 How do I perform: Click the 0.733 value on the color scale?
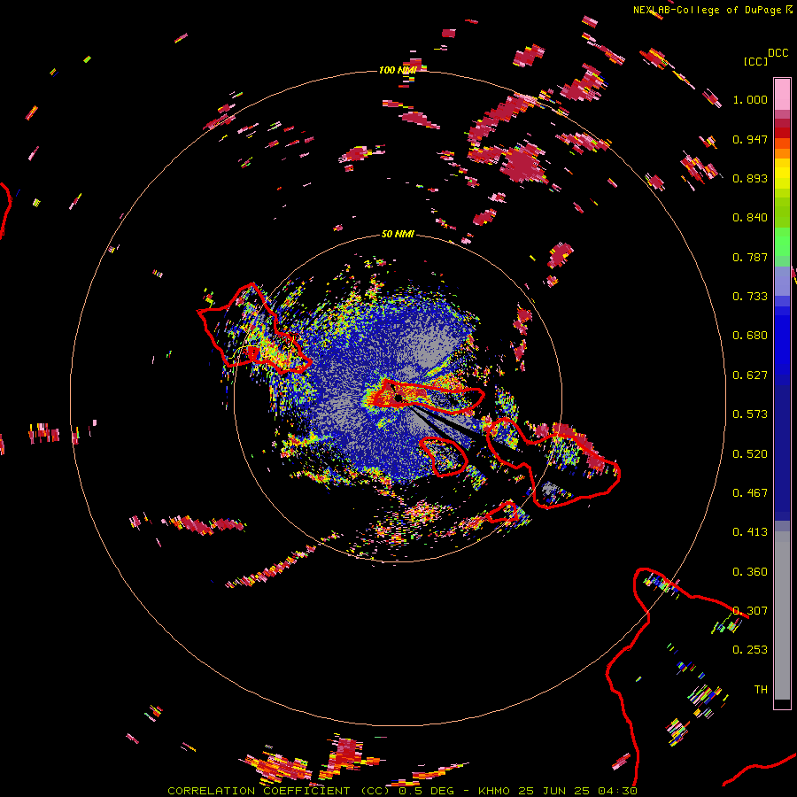750,297
